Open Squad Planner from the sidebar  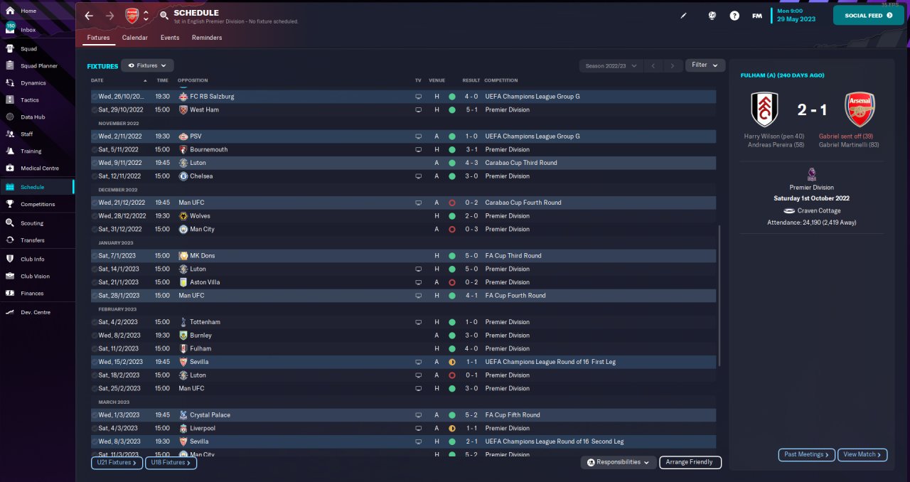pyautogui.click(x=38, y=66)
